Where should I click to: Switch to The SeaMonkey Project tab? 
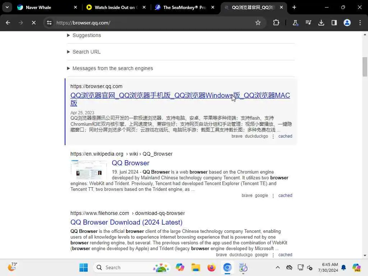(184, 7)
